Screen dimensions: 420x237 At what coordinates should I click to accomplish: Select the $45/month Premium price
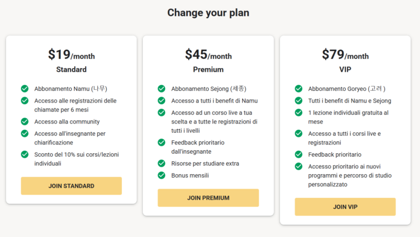[208, 55]
